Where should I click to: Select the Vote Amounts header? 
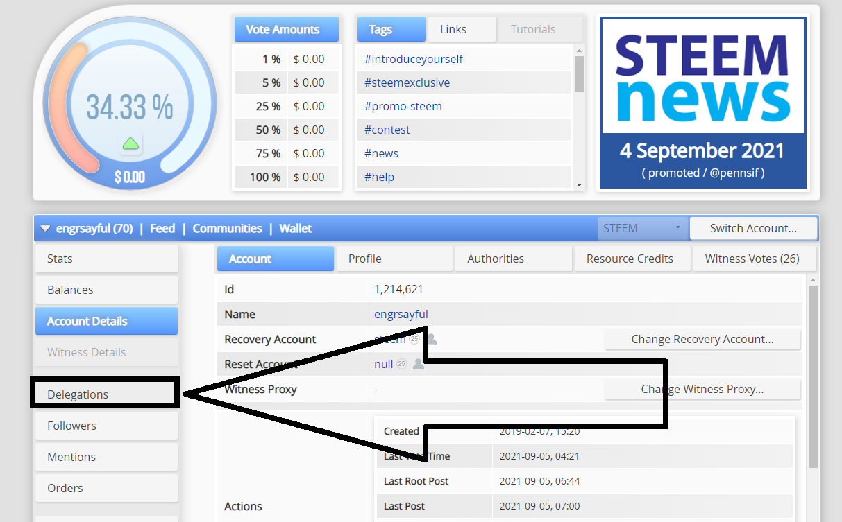tap(287, 29)
